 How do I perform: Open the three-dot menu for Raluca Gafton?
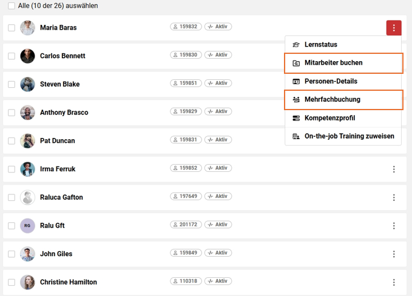pyautogui.click(x=394, y=197)
